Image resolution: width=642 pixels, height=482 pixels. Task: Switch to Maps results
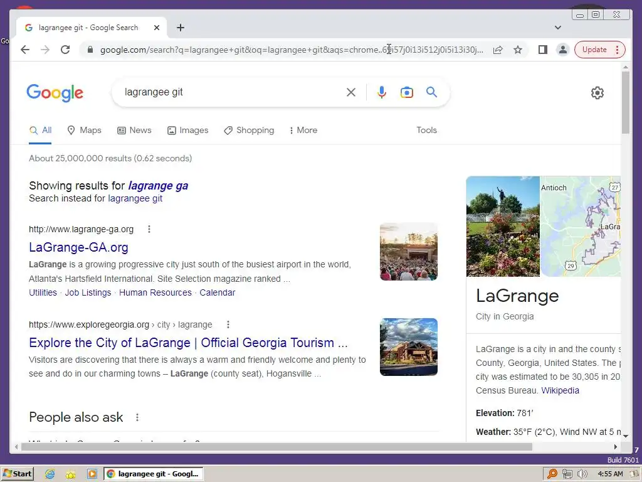(x=85, y=131)
